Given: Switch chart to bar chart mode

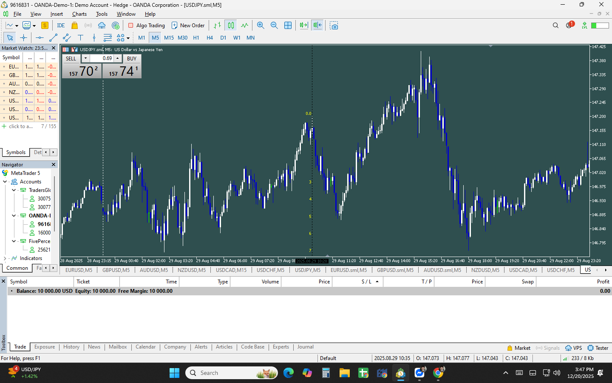Looking at the screenshot, I should tap(217, 26).
